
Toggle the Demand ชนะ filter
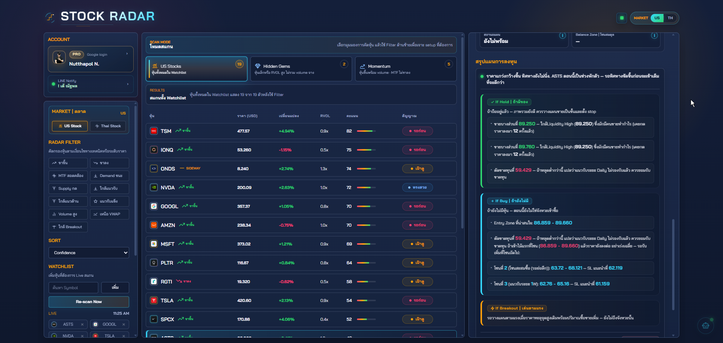[110, 176]
